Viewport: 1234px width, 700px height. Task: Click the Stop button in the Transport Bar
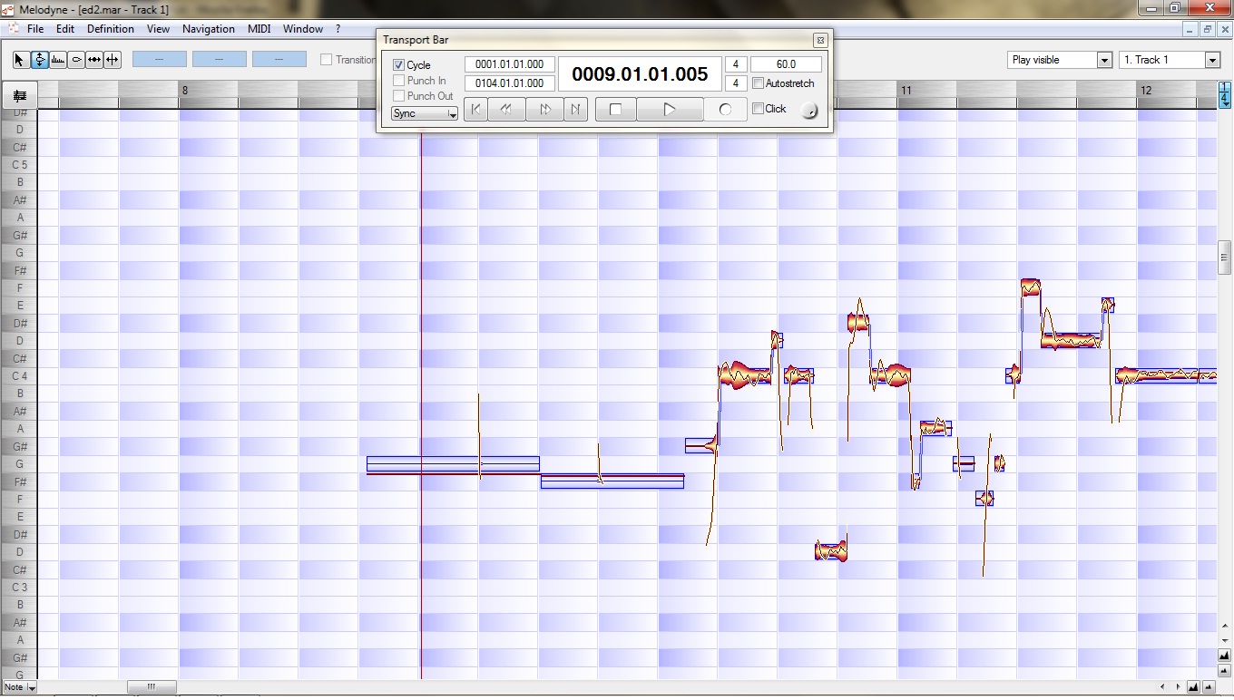point(615,109)
